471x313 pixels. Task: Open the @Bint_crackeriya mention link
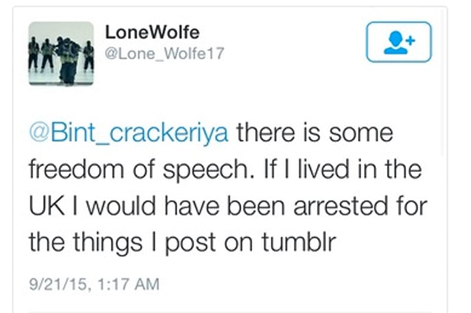(129, 132)
